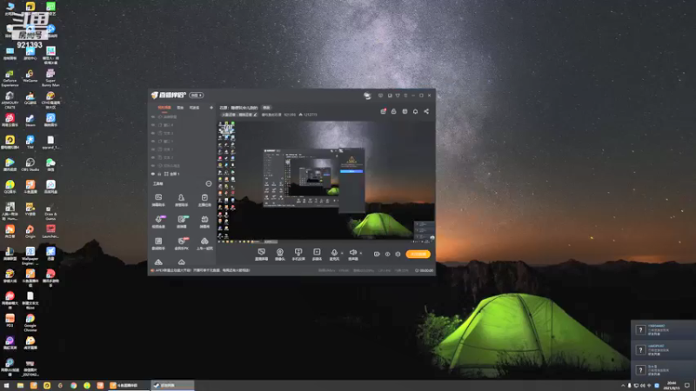Add a new scene with the plus button
Image resolution: width=696 pixels, height=391 pixels.
point(211,107)
